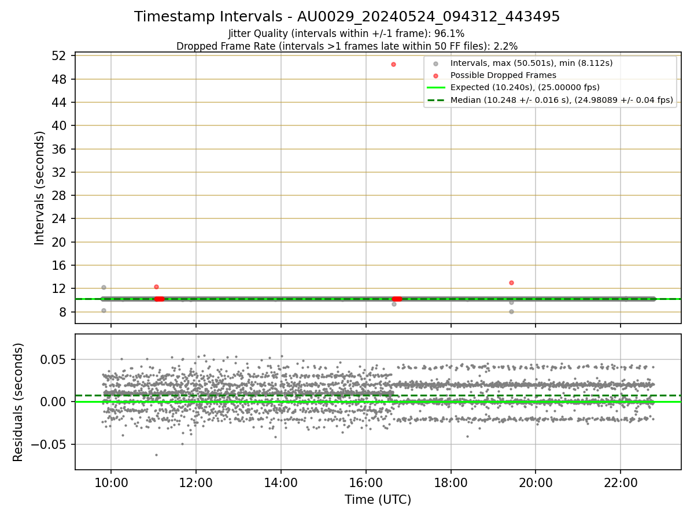This screenshot has width=694, height=520.
Task: Click legend entry 'Intervals, max (50.501s), min (8.112s)'
Action: click(x=531, y=62)
